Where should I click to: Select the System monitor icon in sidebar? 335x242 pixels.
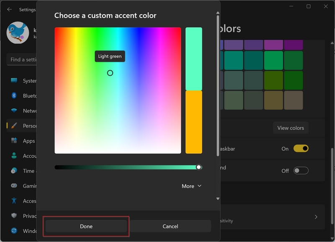click(14, 80)
